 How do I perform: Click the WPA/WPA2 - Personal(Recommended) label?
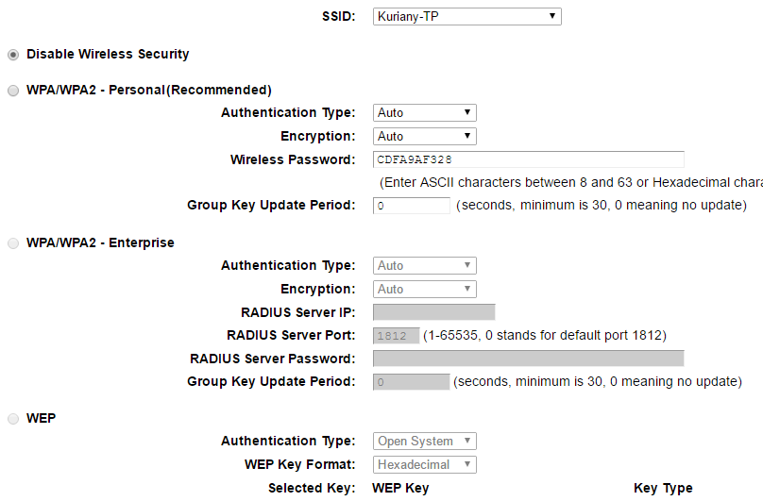point(149,91)
